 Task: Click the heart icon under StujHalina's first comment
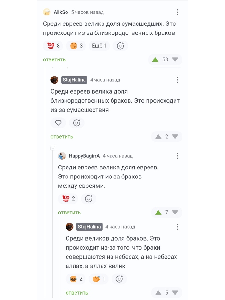tap(58, 123)
